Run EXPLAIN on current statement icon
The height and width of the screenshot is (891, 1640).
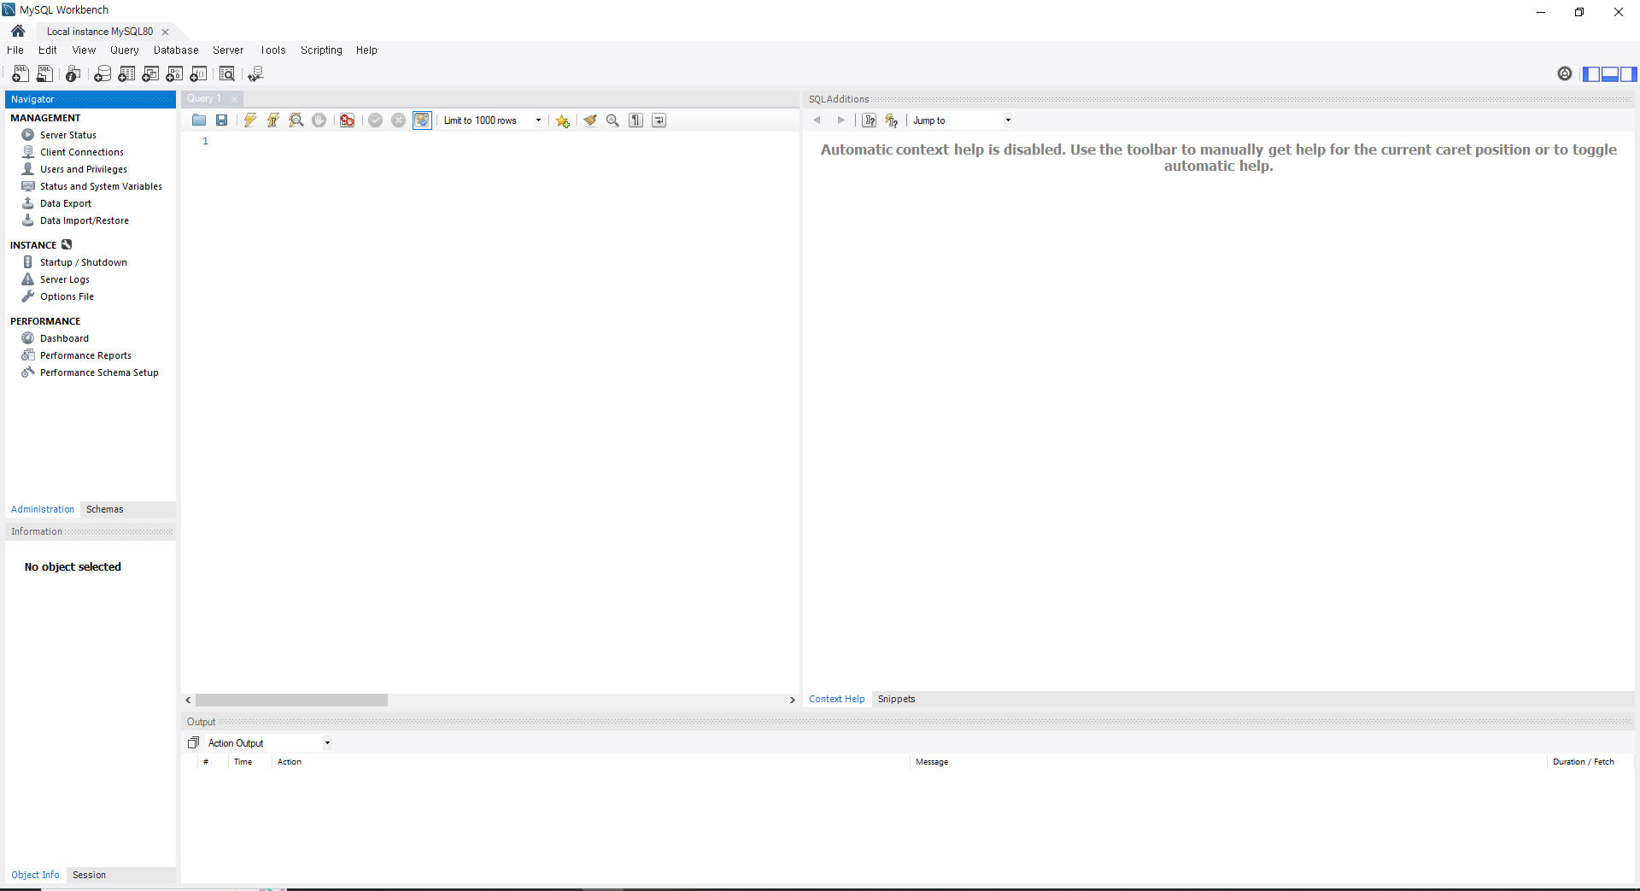(x=296, y=120)
